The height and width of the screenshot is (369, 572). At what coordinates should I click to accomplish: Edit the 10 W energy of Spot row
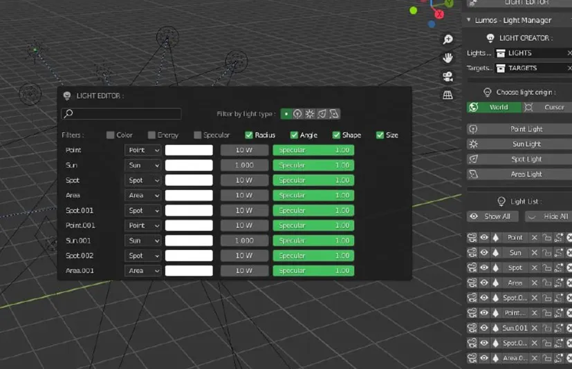coord(244,180)
